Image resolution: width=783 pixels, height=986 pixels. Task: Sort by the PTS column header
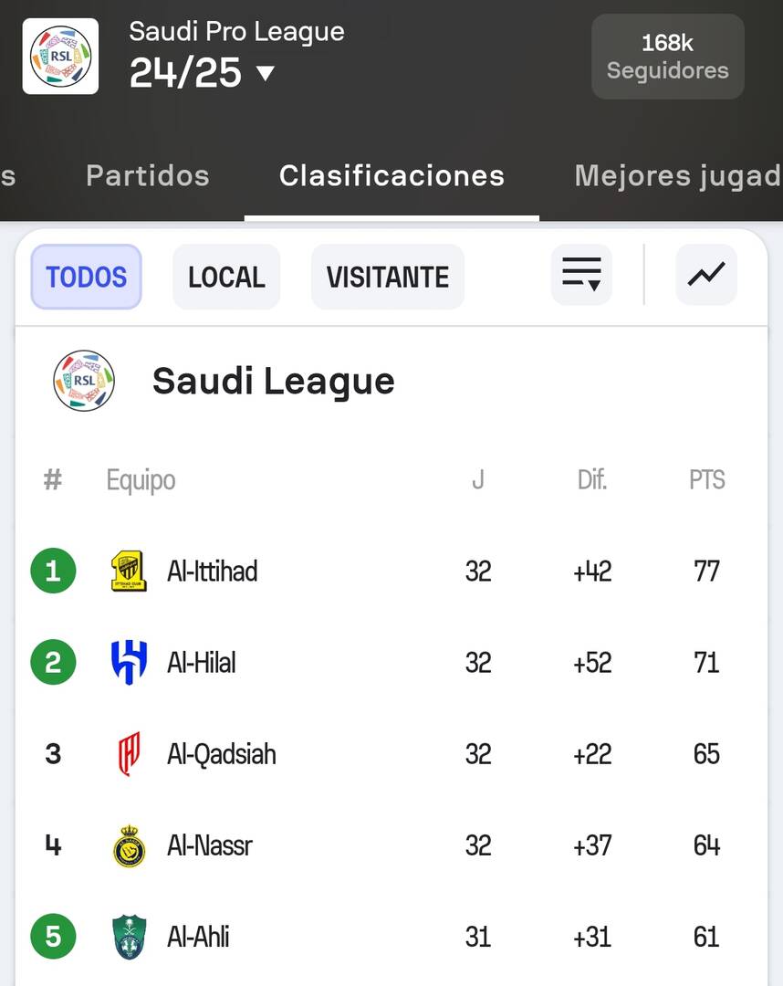pyautogui.click(x=707, y=480)
